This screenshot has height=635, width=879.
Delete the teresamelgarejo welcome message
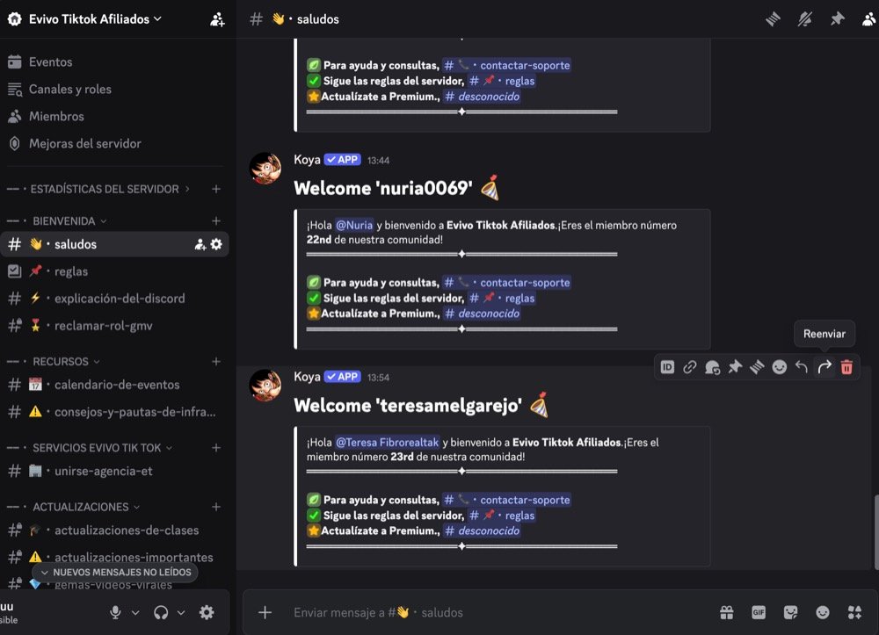[846, 367]
